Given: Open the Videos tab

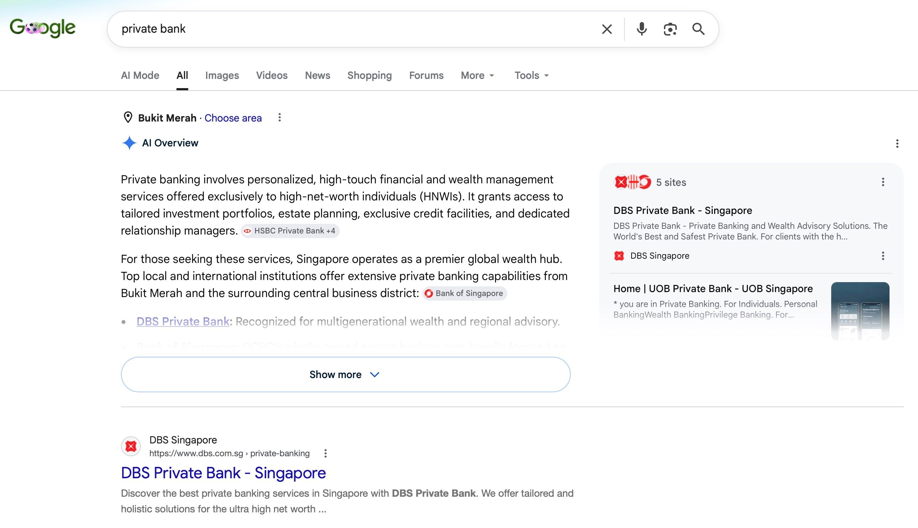Looking at the screenshot, I should (271, 75).
